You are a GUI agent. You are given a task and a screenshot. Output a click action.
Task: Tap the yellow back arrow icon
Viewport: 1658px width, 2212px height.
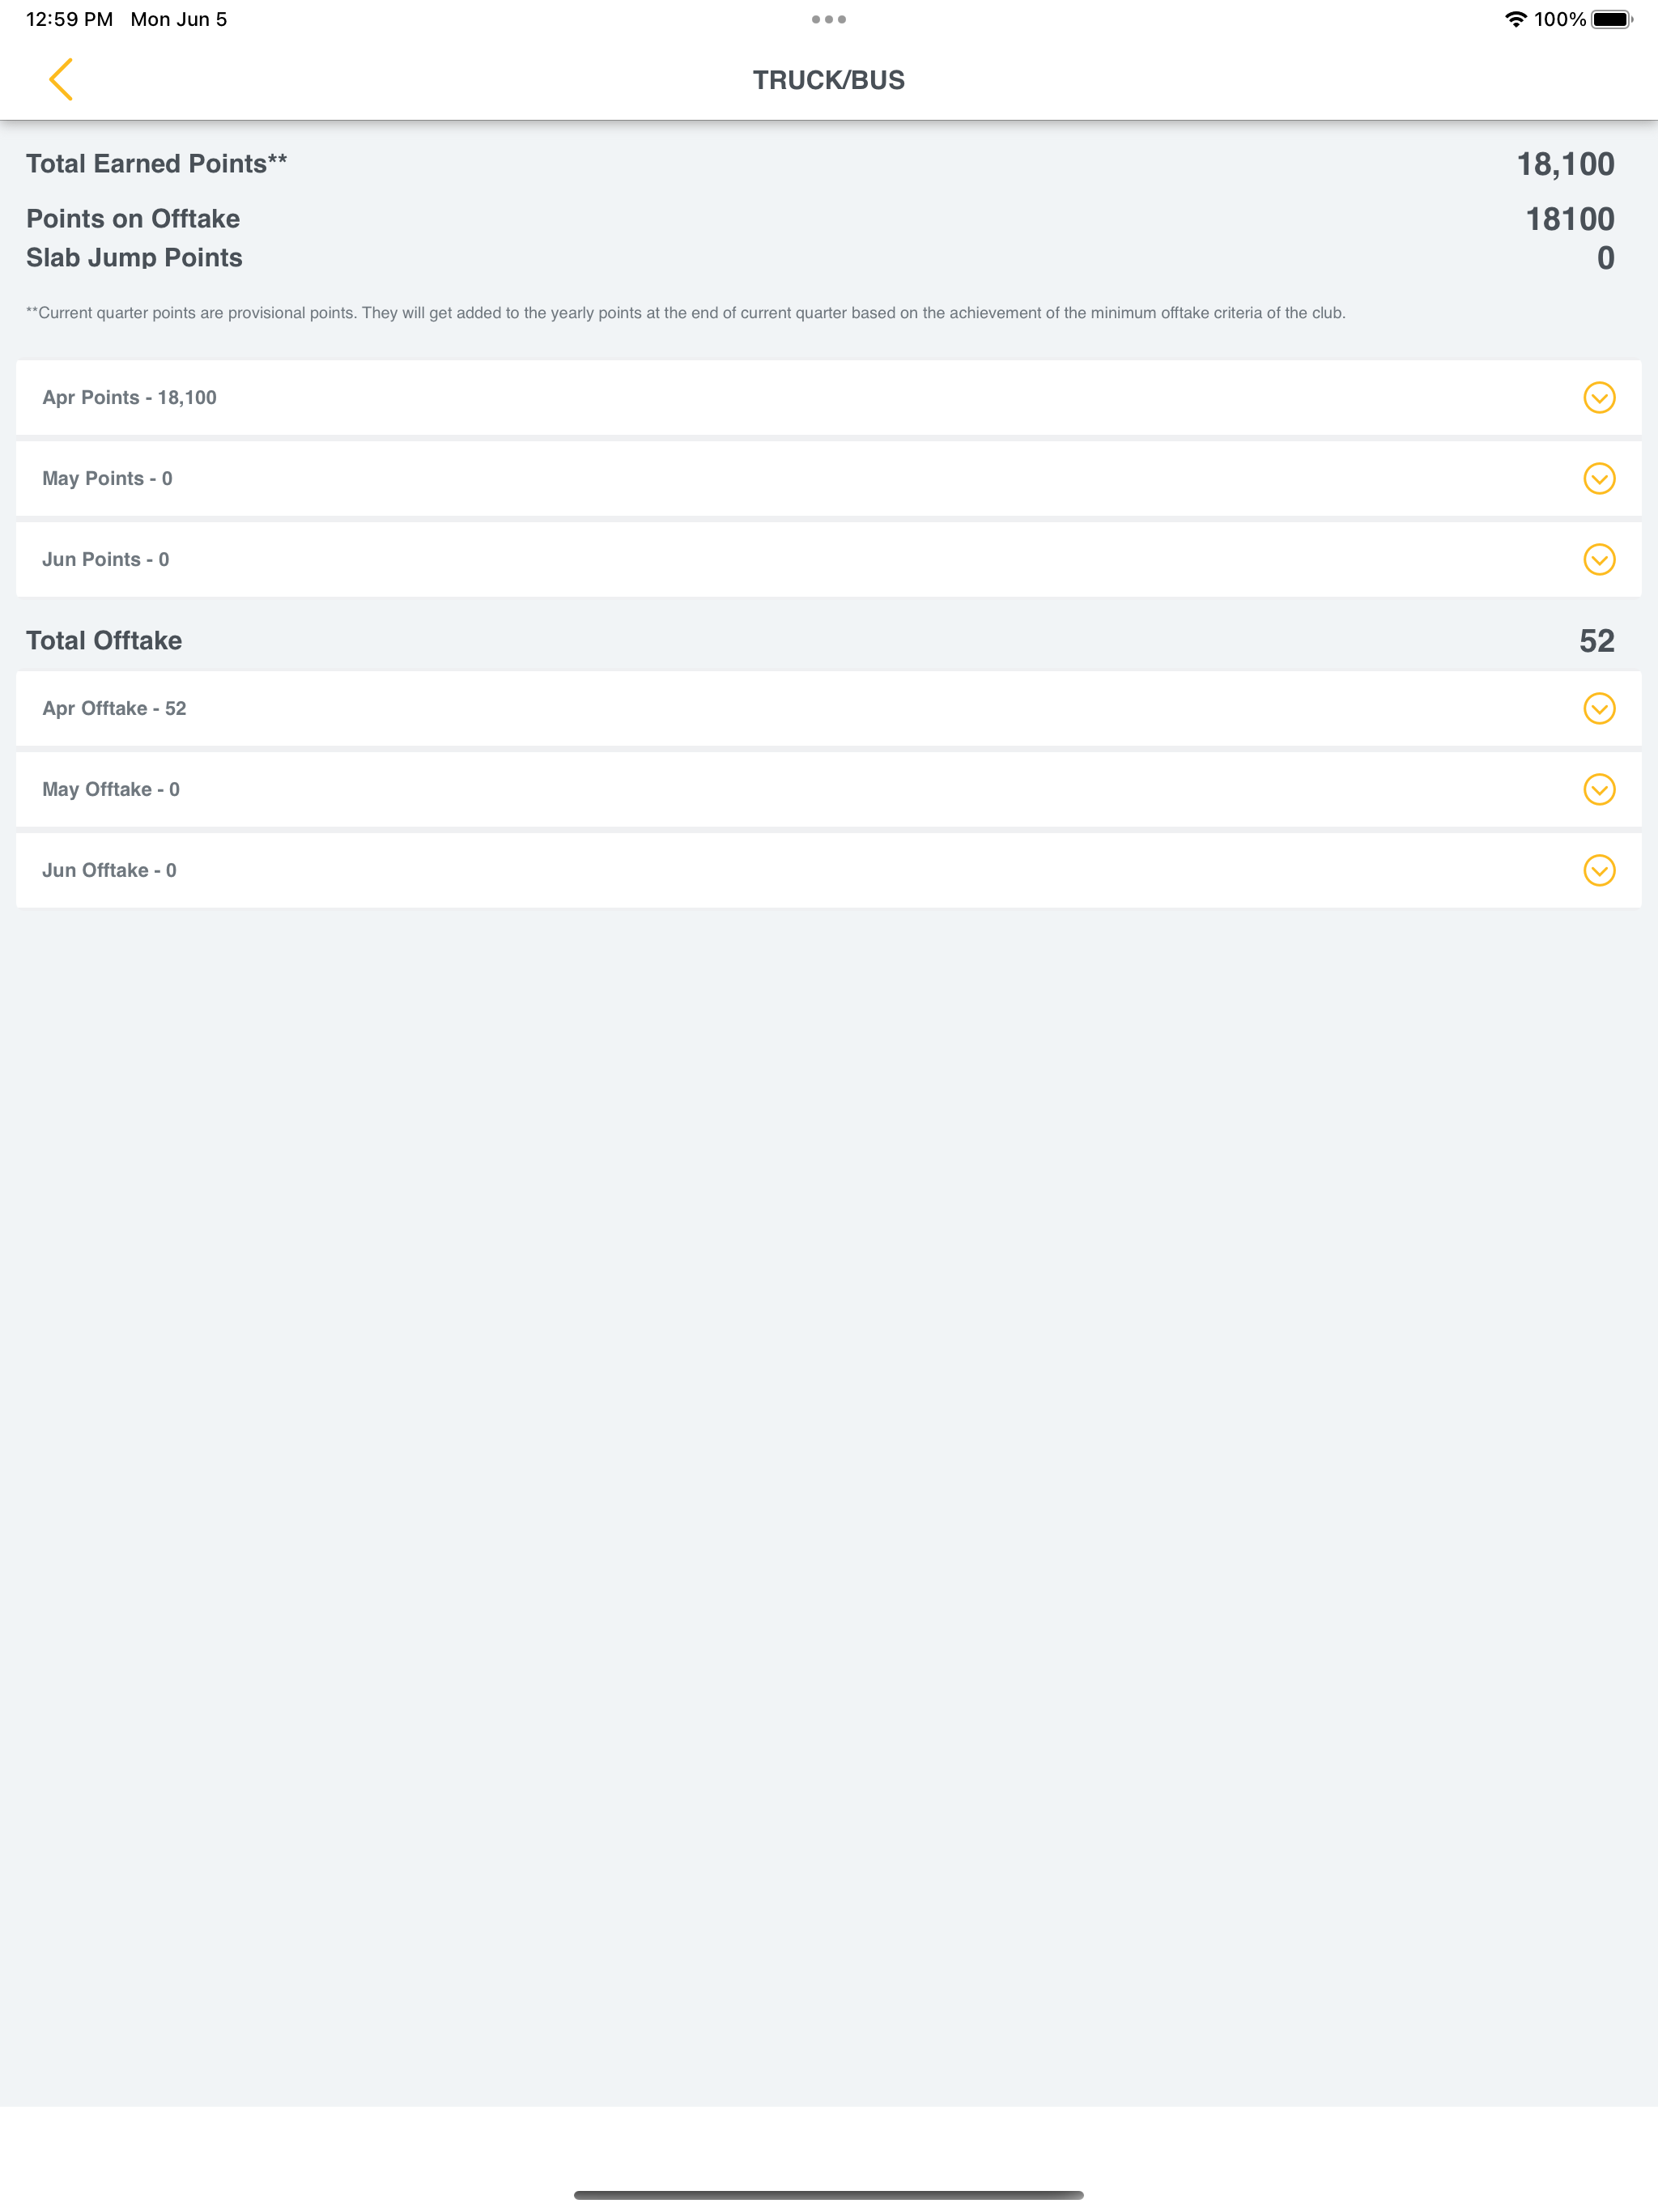[61, 80]
